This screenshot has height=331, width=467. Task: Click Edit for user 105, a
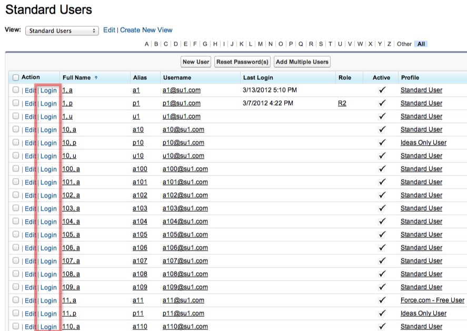30,235
